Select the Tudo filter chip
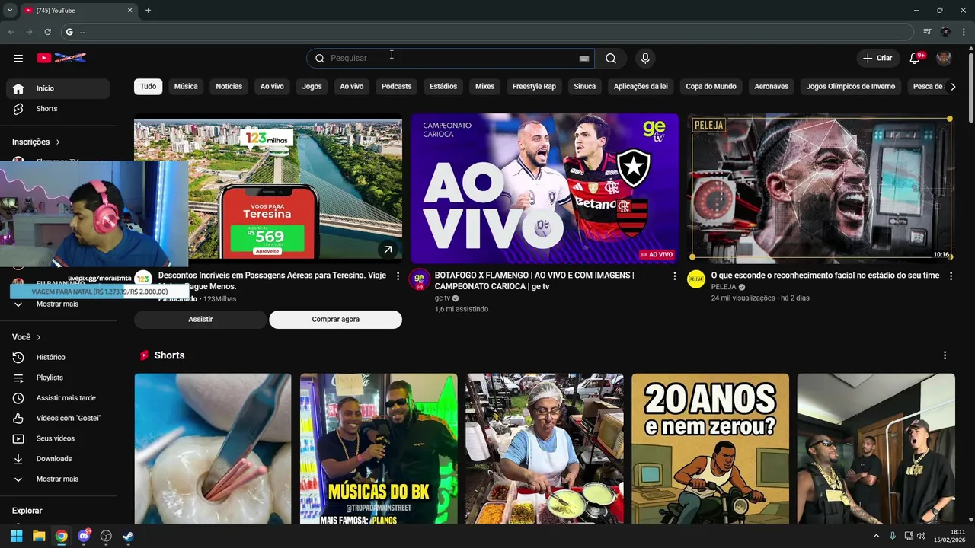Image resolution: width=975 pixels, height=548 pixels. [x=148, y=86]
